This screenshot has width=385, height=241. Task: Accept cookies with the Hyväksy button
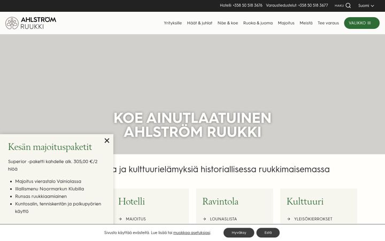(239, 232)
